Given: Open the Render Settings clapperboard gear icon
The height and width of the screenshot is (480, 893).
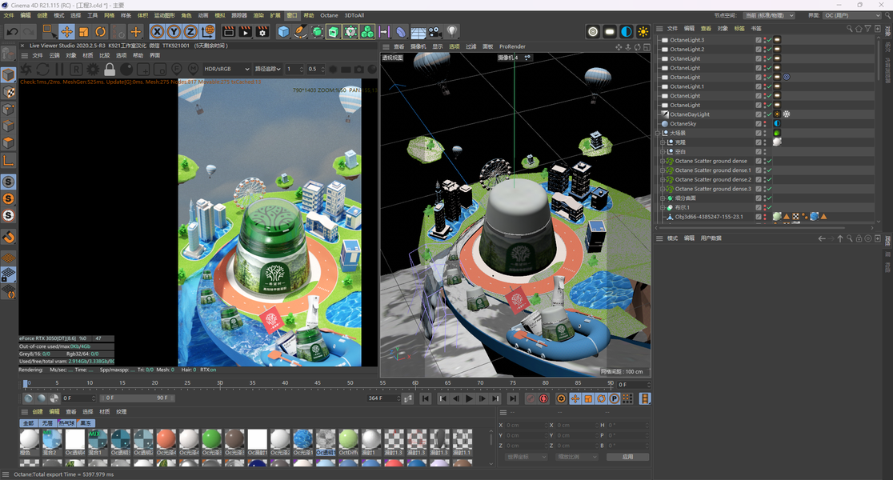Looking at the screenshot, I should click(x=262, y=32).
